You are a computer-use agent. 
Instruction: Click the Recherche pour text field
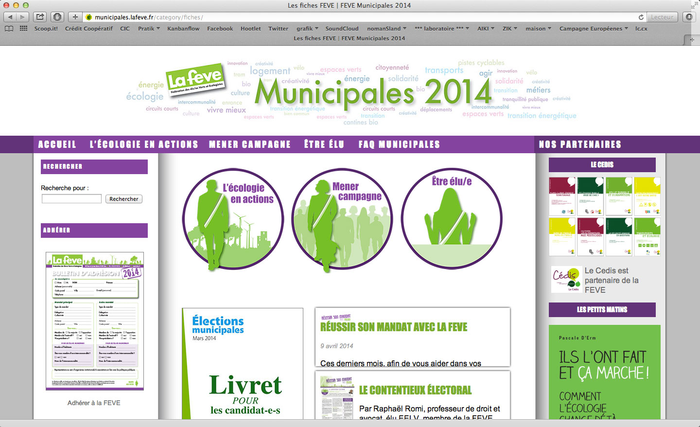[71, 199]
